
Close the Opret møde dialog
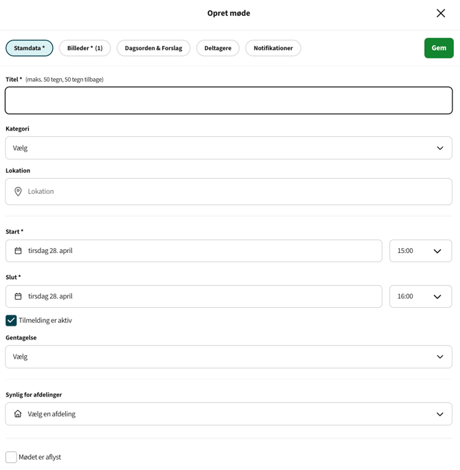click(441, 13)
